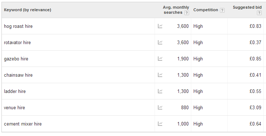Click the 880 searches value for venue hire
This screenshot has height=136, width=266.
click(185, 107)
